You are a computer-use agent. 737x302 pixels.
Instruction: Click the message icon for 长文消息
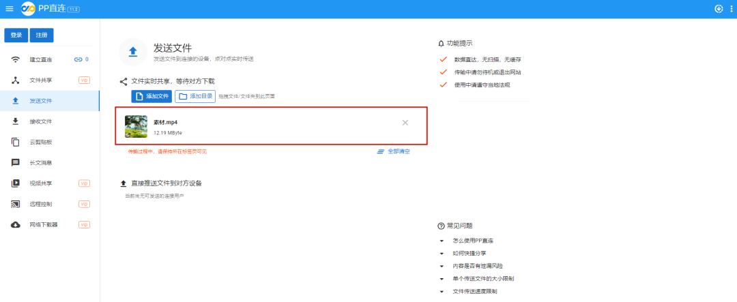tap(16, 163)
